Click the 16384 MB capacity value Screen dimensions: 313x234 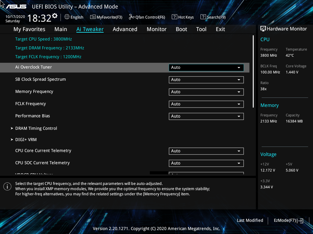(294, 121)
